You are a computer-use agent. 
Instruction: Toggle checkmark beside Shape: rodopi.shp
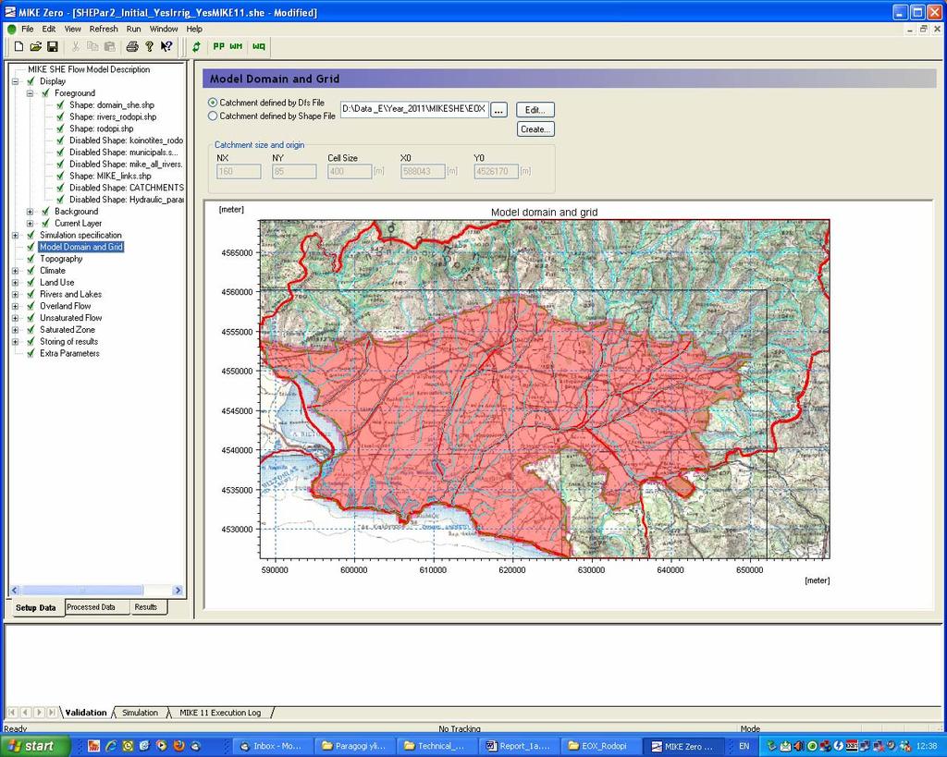click(x=60, y=128)
